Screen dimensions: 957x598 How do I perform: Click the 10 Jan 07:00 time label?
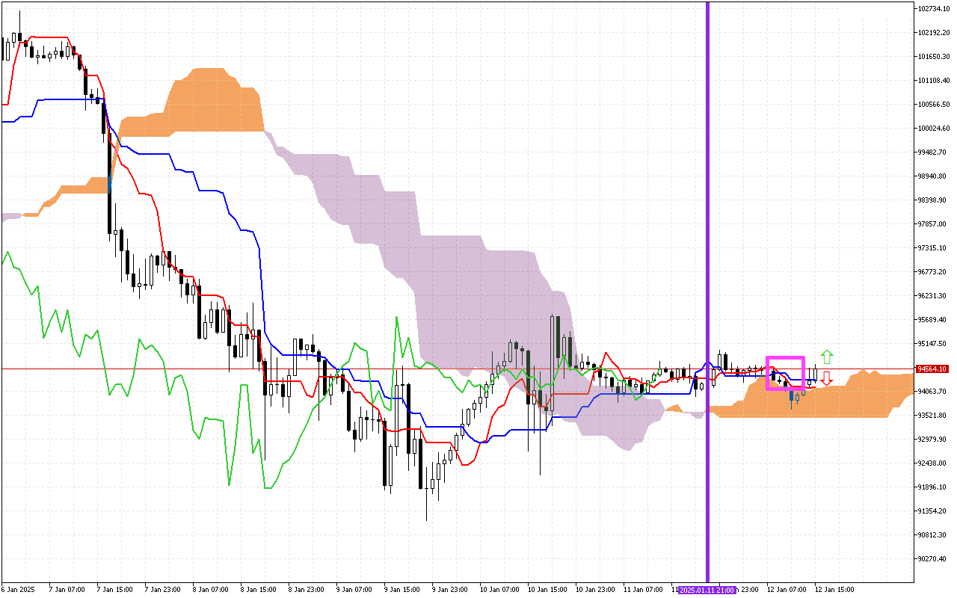coord(499,590)
